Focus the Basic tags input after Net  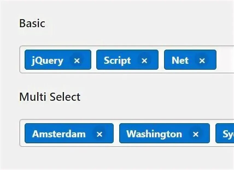click(225, 60)
